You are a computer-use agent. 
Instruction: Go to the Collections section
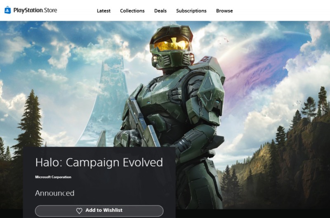point(132,11)
